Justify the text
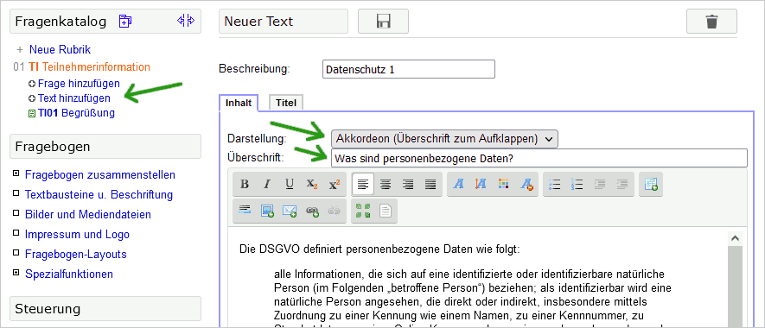 coord(430,184)
